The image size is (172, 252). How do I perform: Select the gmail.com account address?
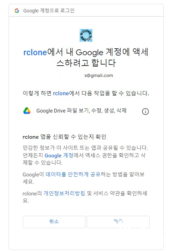(99, 76)
